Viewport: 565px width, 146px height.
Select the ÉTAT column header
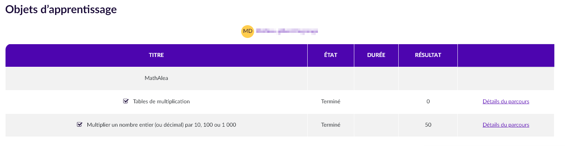(x=331, y=55)
